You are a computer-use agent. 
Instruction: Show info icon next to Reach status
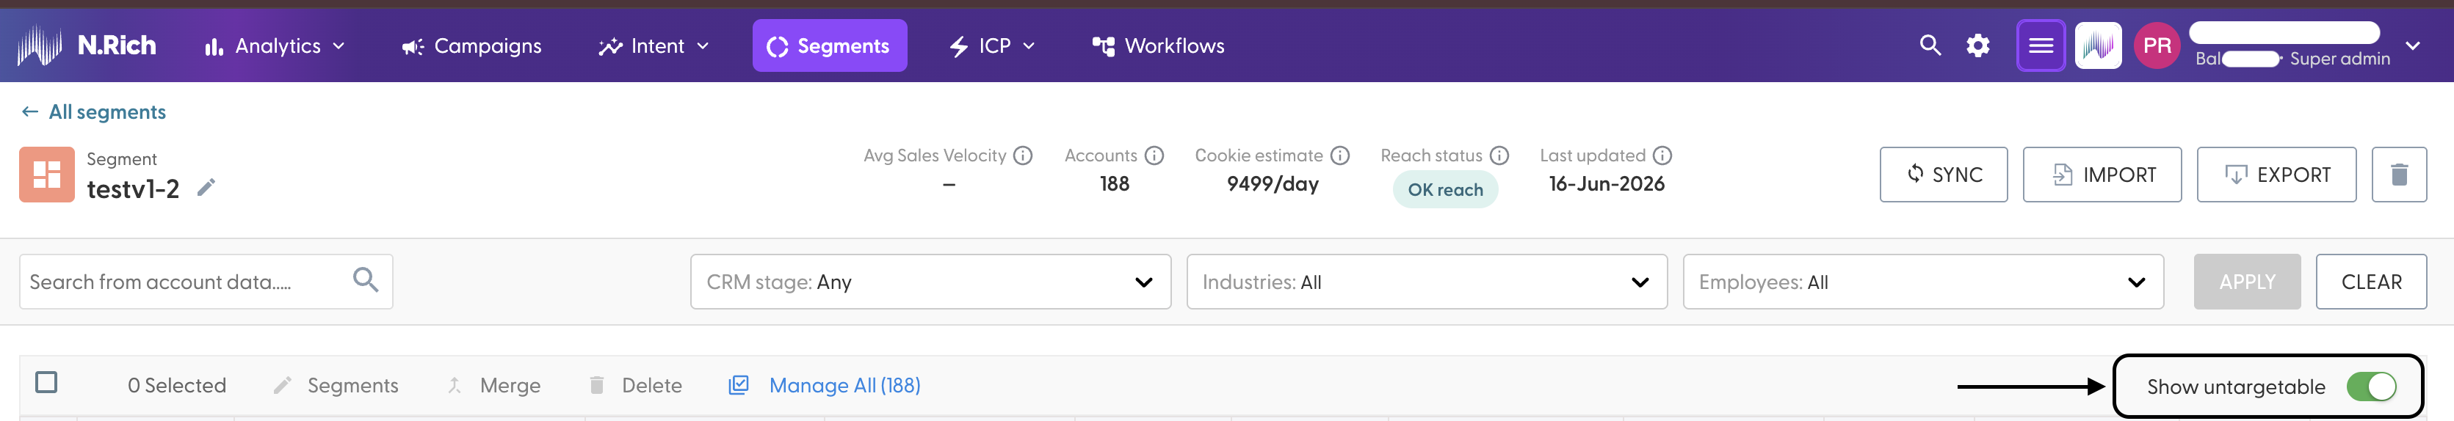coord(1499,155)
